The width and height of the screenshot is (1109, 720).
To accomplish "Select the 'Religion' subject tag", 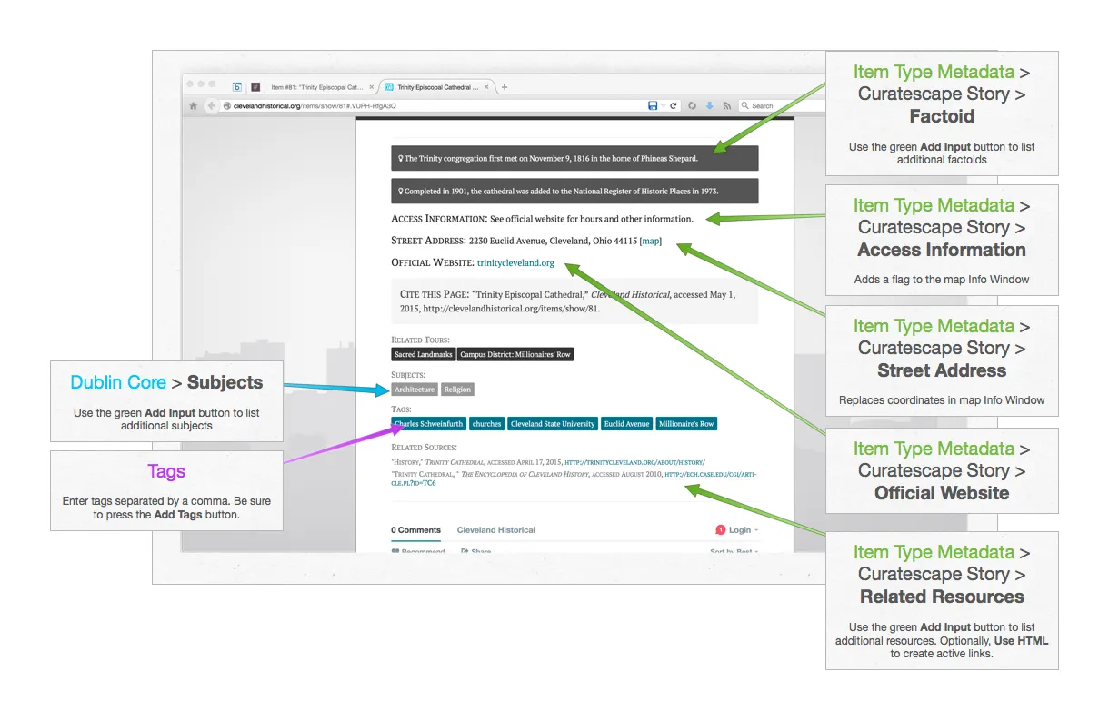I will [x=457, y=390].
